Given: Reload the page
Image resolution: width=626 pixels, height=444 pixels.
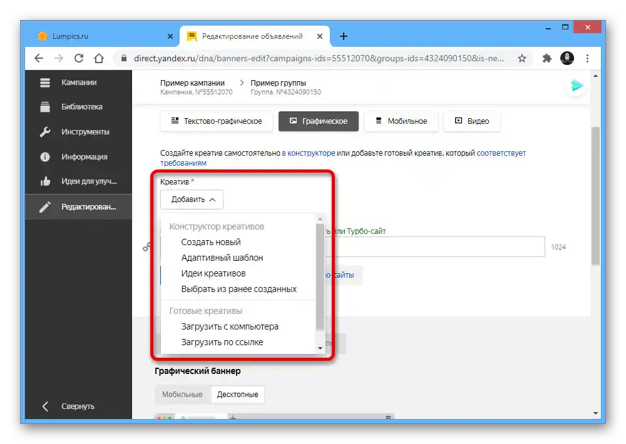Looking at the screenshot, I should [x=79, y=59].
